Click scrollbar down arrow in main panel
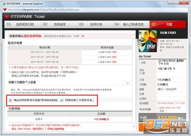Image resolution: width=191 pixels, height=136 pixels. (134, 126)
